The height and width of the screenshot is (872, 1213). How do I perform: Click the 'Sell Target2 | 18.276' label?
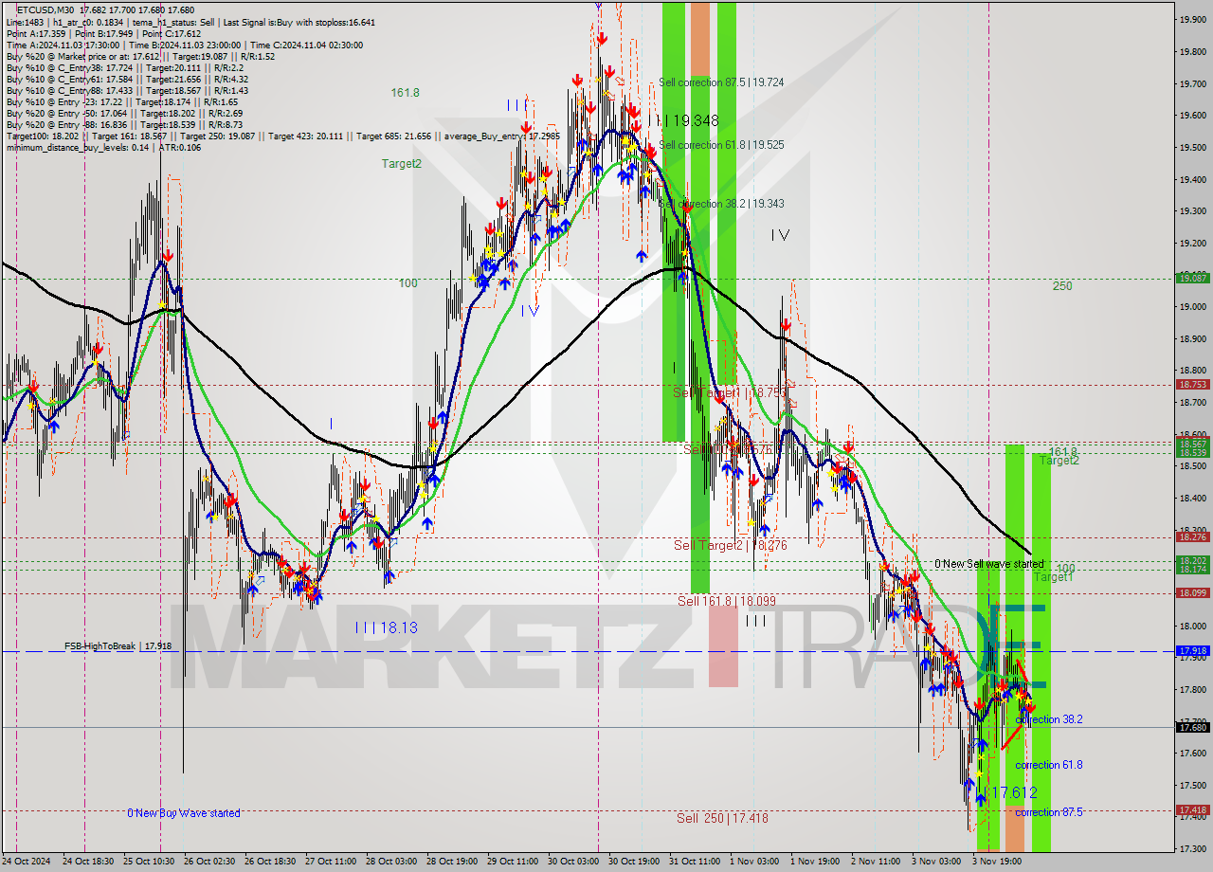pos(730,545)
